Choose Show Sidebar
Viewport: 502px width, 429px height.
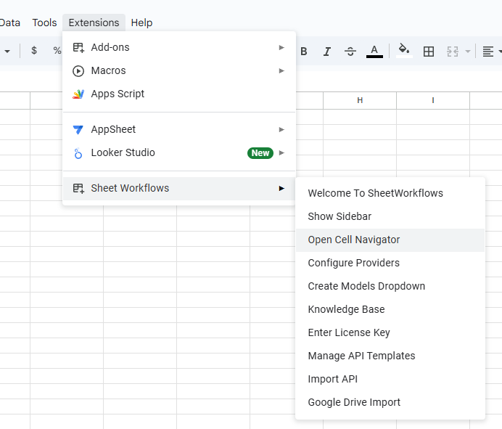click(x=340, y=216)
